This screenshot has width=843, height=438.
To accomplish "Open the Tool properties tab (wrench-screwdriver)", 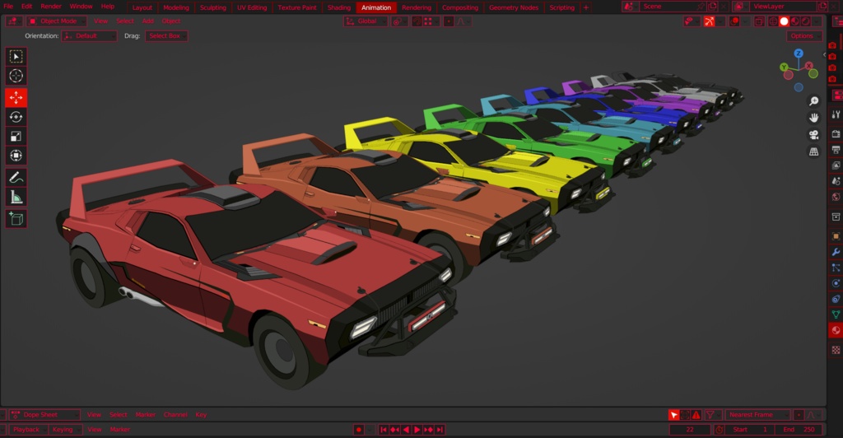I will (x=836, y=114).
